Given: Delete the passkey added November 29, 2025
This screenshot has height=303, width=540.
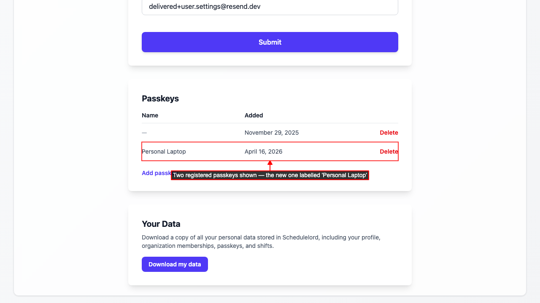Looking at the screenshot, I should [x=389, y=133].
